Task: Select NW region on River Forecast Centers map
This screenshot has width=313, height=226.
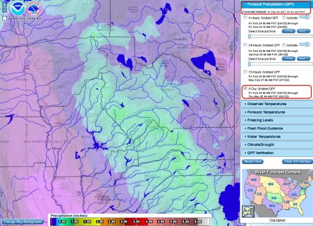Action: tap(254, 180)
